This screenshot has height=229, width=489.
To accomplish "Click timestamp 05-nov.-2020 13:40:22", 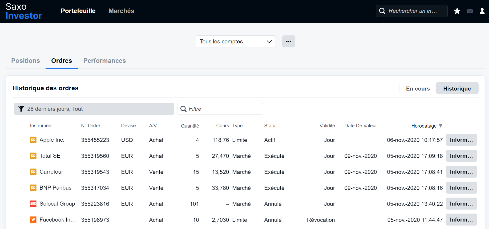I will pyautogui.click(x=415, y=204).
